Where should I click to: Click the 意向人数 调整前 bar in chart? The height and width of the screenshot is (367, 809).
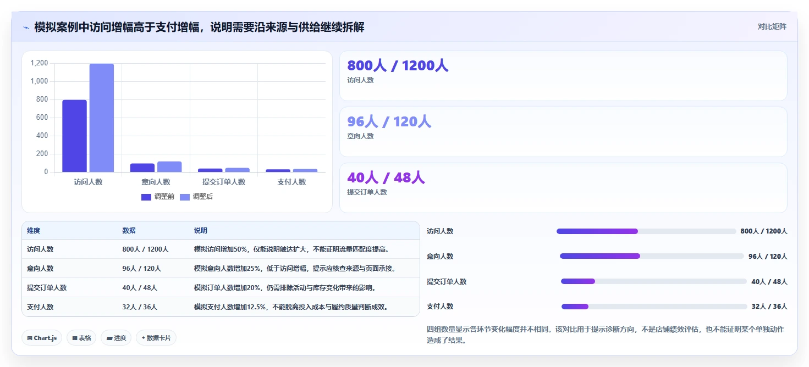tap(142, 168)
